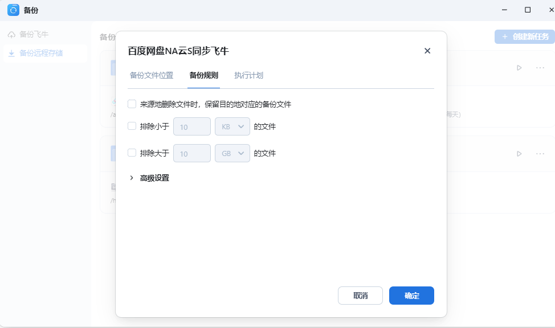Run the first backup task play icon
The image size is (555, 328).
pos(519,68)
